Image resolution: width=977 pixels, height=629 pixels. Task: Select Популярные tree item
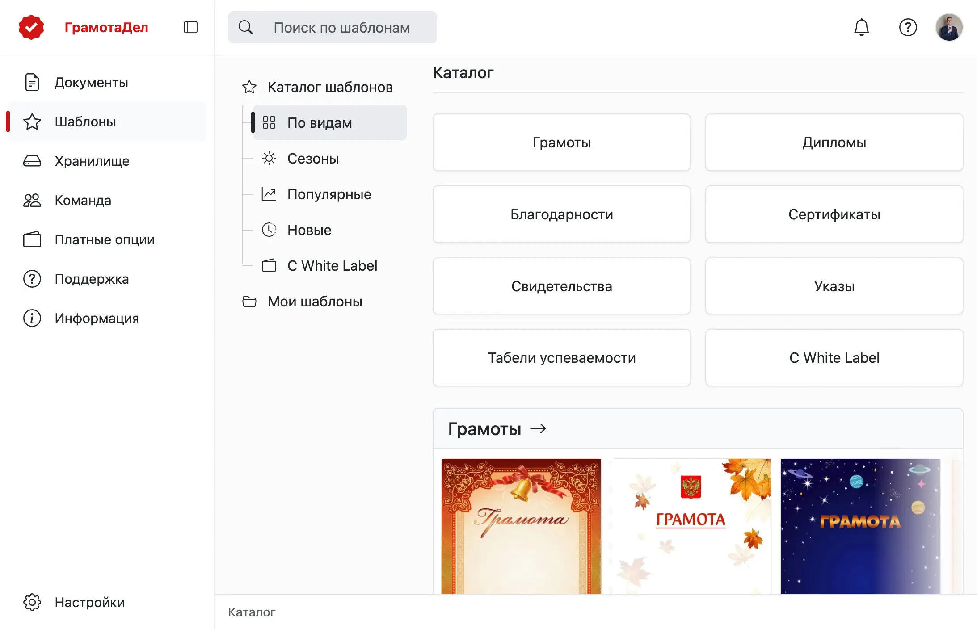tap(330, 194)
